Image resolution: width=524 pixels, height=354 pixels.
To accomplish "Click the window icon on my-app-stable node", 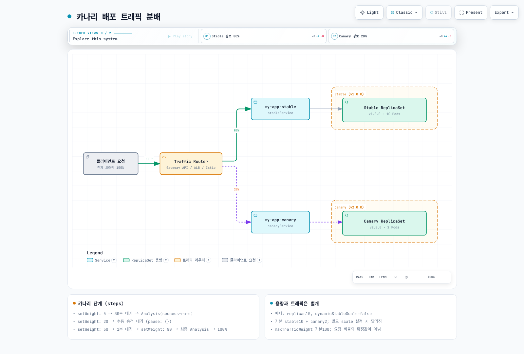I will (x=255, y=102).
